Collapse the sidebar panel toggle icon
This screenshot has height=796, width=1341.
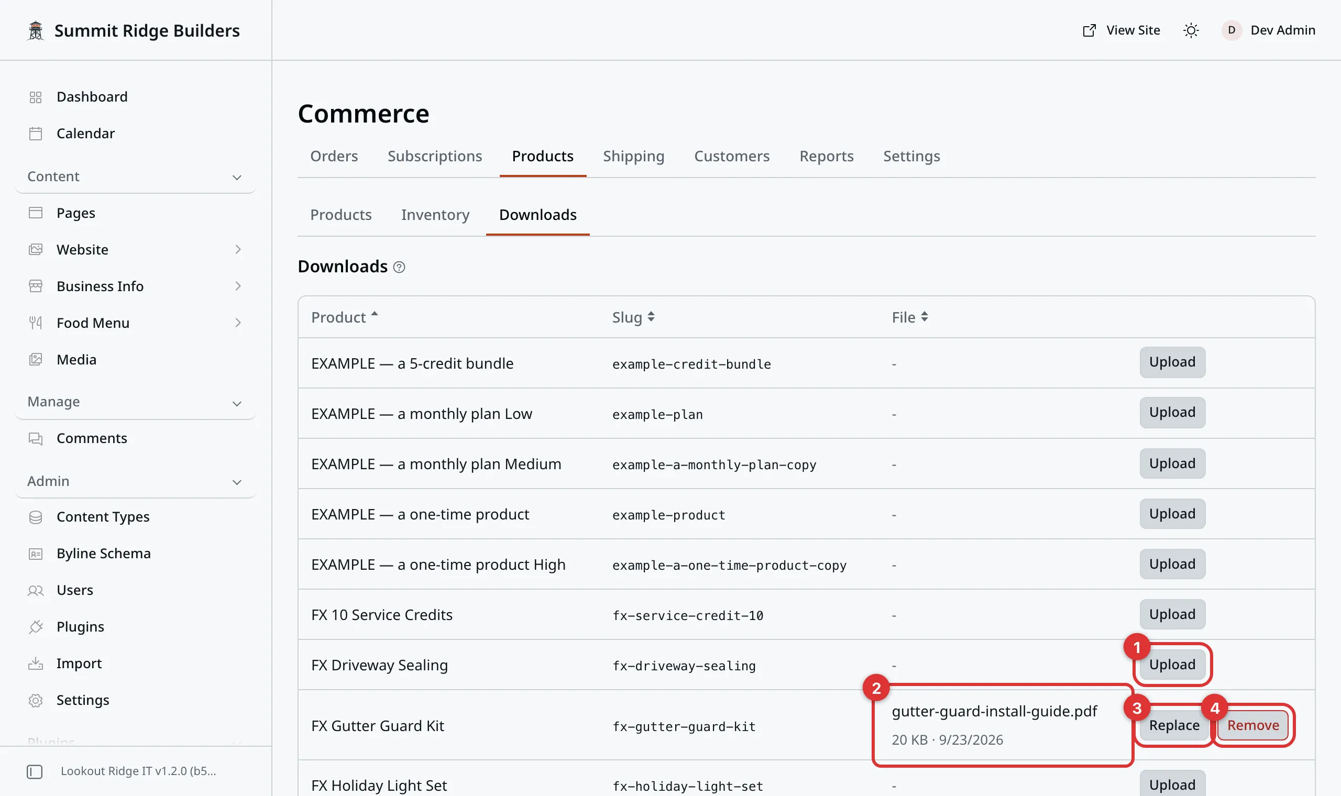(35, 771)
